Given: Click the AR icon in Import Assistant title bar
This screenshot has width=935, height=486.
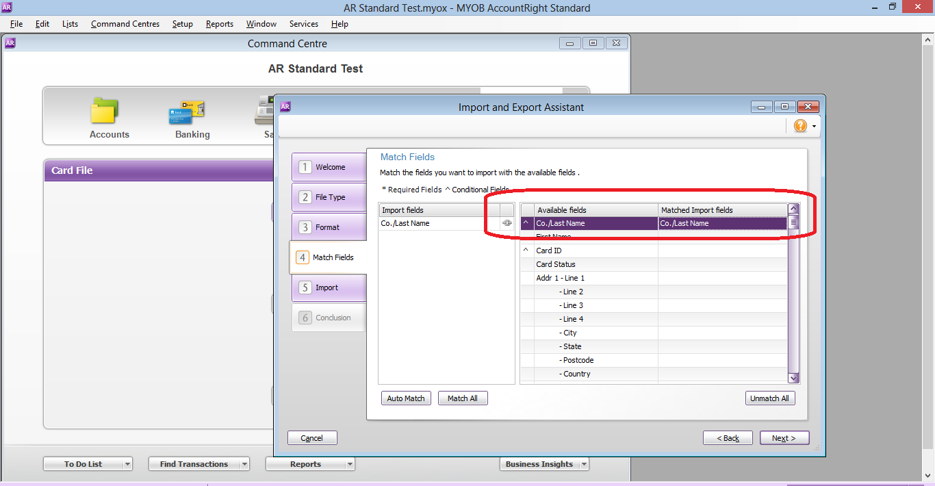Looking at the screenshot, I should pos(285,107).
